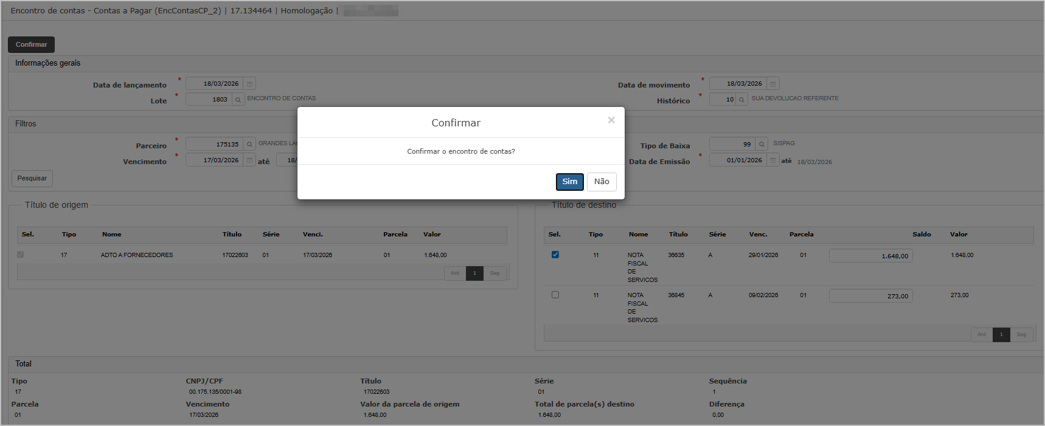Close the Confirmar dialog with the X
The width and height of the screenshot is (1045, 426).
pos(611,120)
